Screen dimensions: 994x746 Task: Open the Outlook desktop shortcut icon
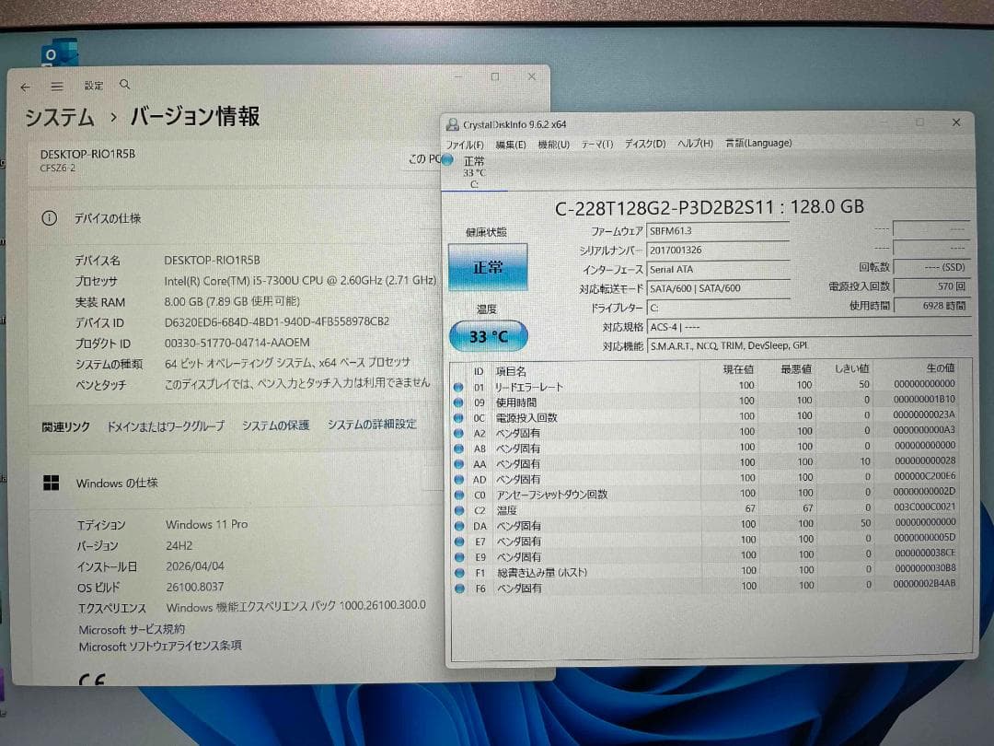coord(60,52)
